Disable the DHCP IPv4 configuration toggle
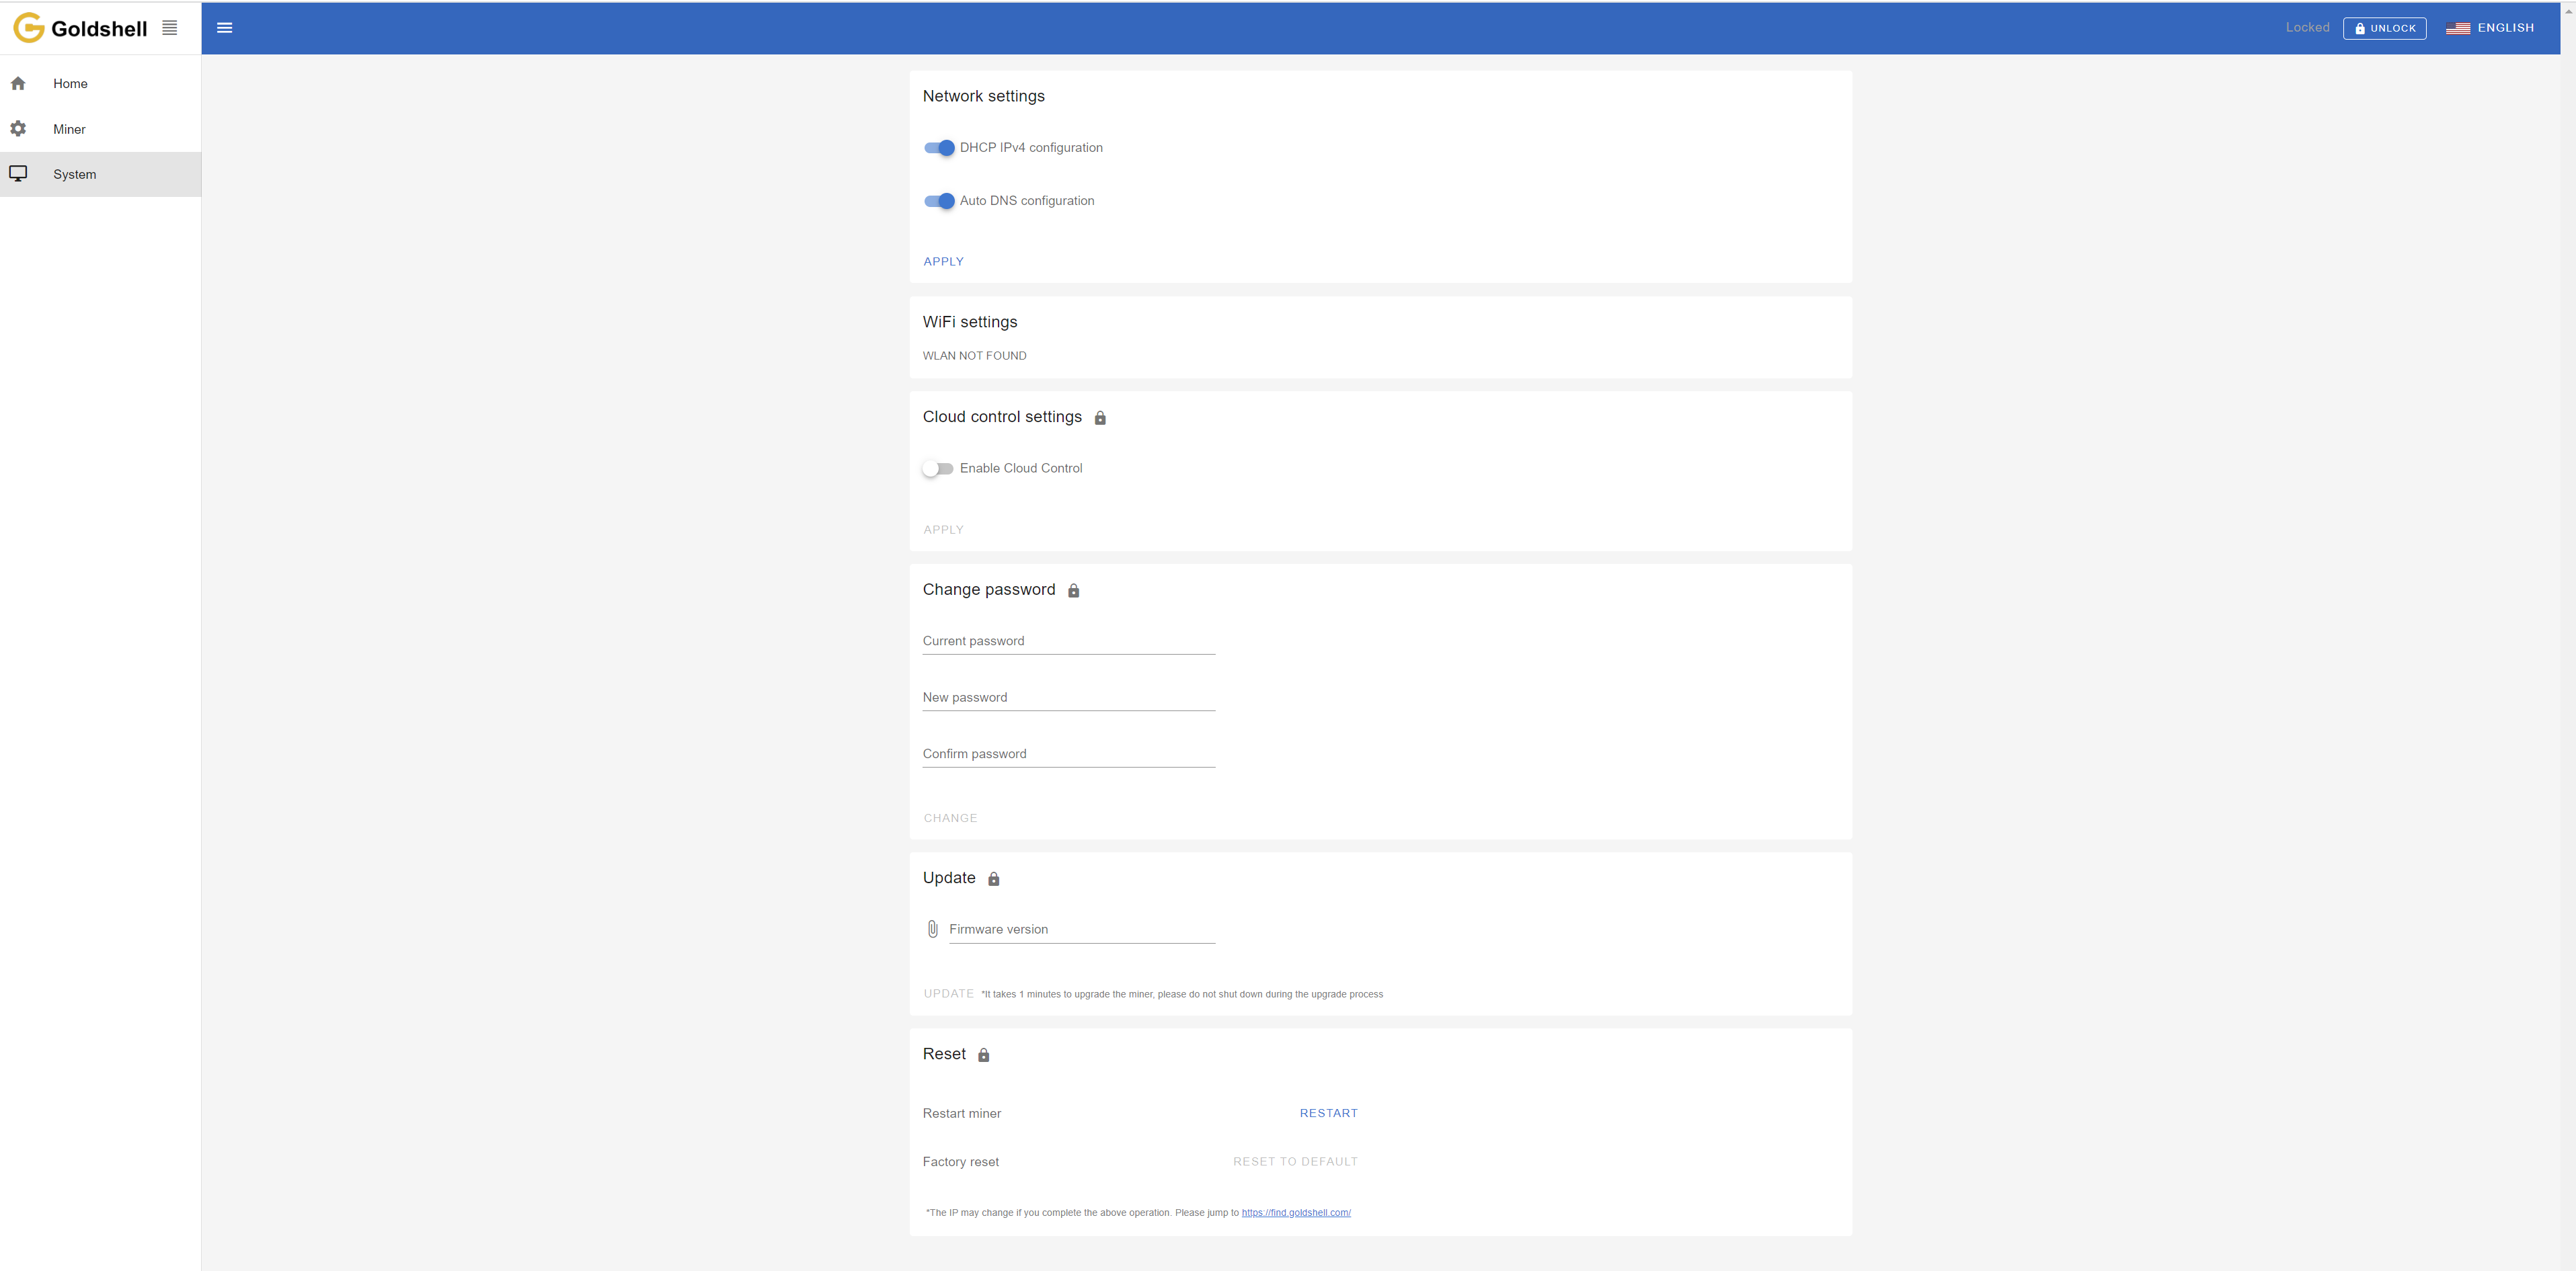The image size is (2576, 1271). (x=939, y=148)
